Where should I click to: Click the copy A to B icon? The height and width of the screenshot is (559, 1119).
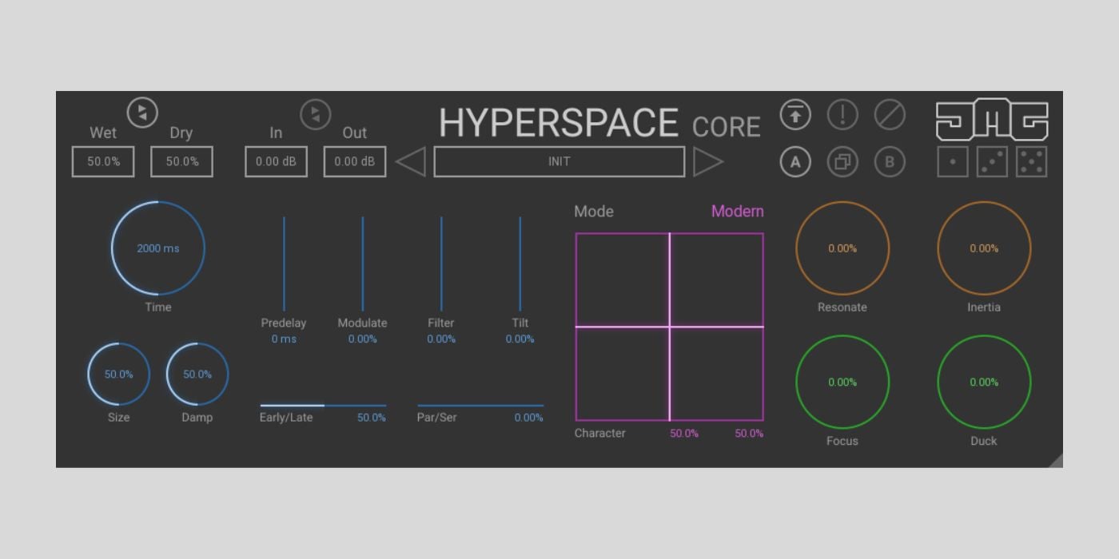click(842, 162)
